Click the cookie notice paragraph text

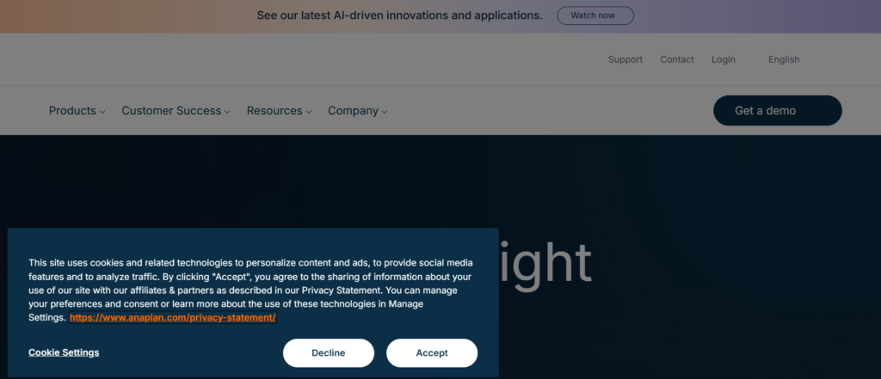pyautogui.click(x=250, y=284)
